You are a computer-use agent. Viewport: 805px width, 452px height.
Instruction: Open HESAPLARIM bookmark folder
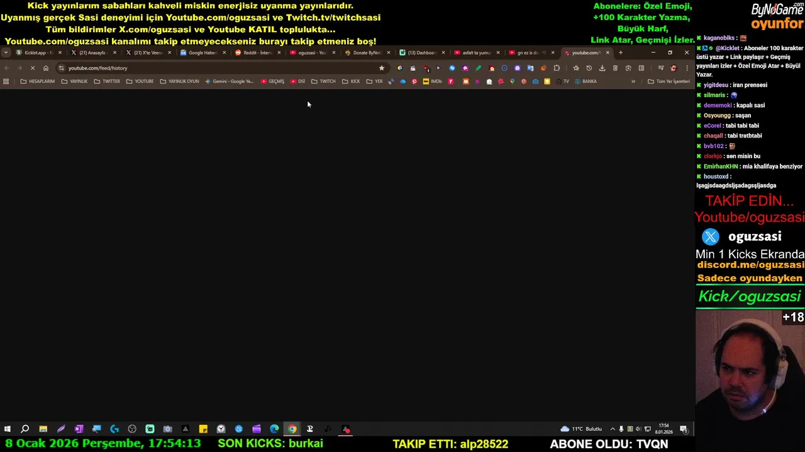38,81
